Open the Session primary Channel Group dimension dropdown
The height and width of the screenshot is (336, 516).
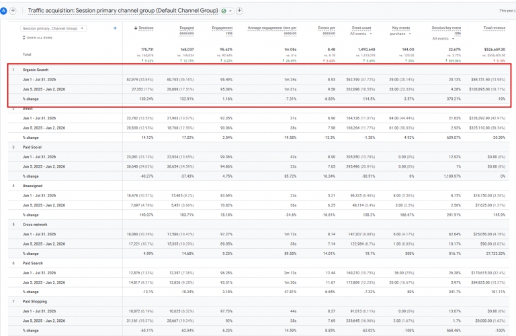pos(54,28)
